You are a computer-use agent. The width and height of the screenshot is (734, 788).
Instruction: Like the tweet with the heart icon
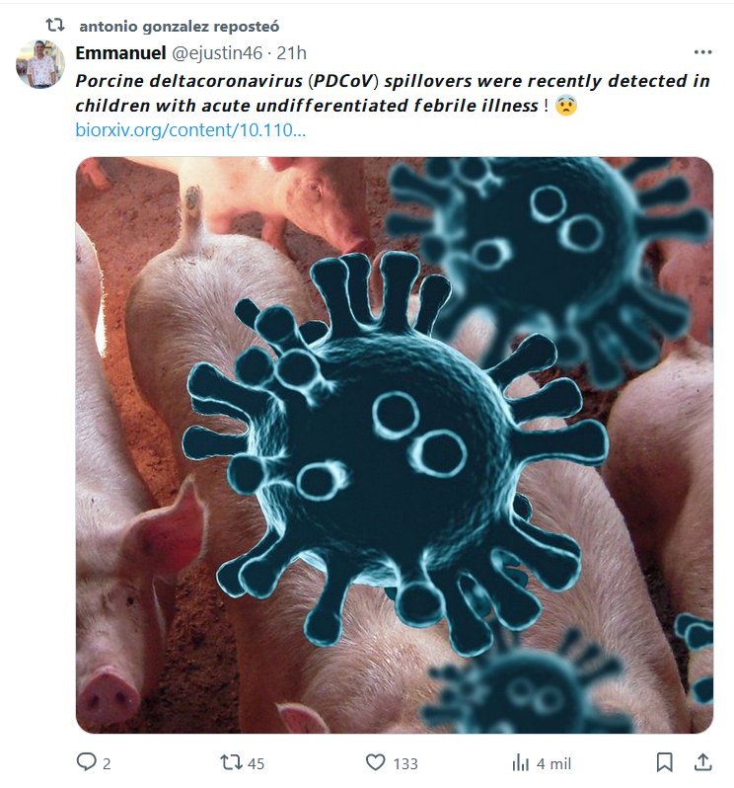375,762
